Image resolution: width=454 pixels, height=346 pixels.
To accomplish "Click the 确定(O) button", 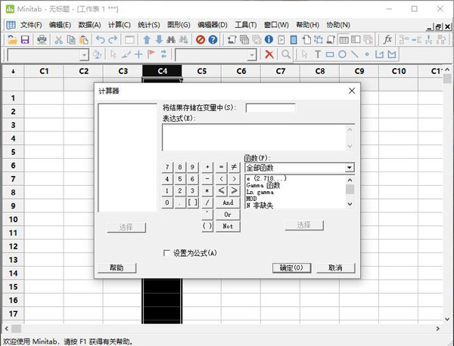I will click(291, 268).
